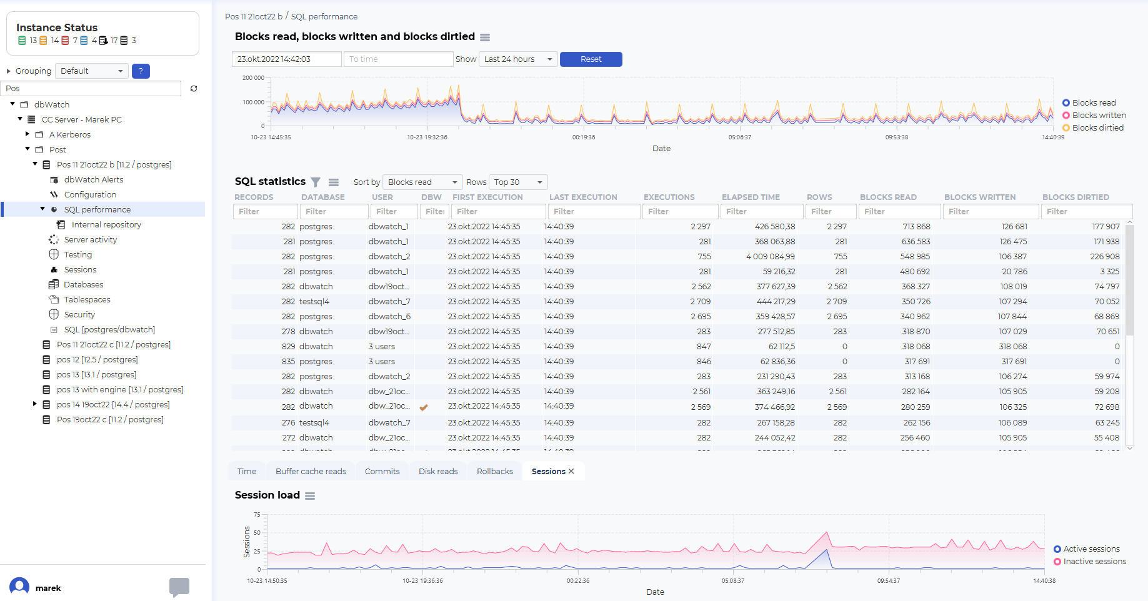Click the marek user avatar icon
Viewport: 1148px width, 601px height.
tap(19, 587)
